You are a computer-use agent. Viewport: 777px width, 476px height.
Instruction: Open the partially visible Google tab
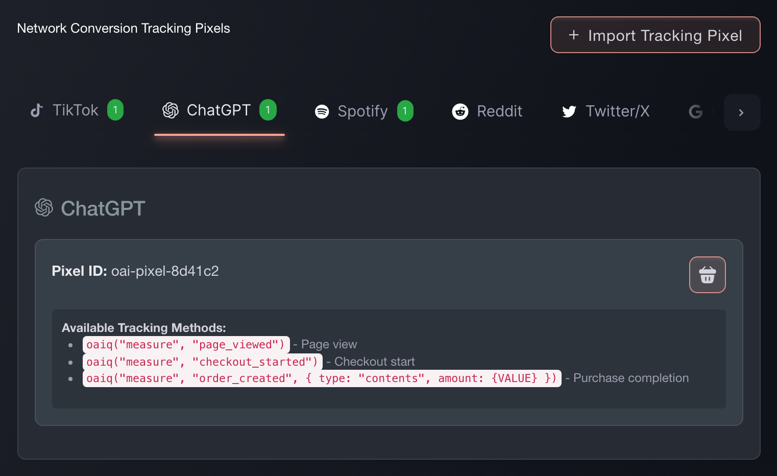coord(696,111)
